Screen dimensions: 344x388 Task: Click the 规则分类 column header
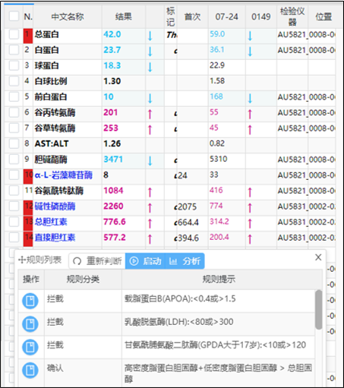[83, 279]
